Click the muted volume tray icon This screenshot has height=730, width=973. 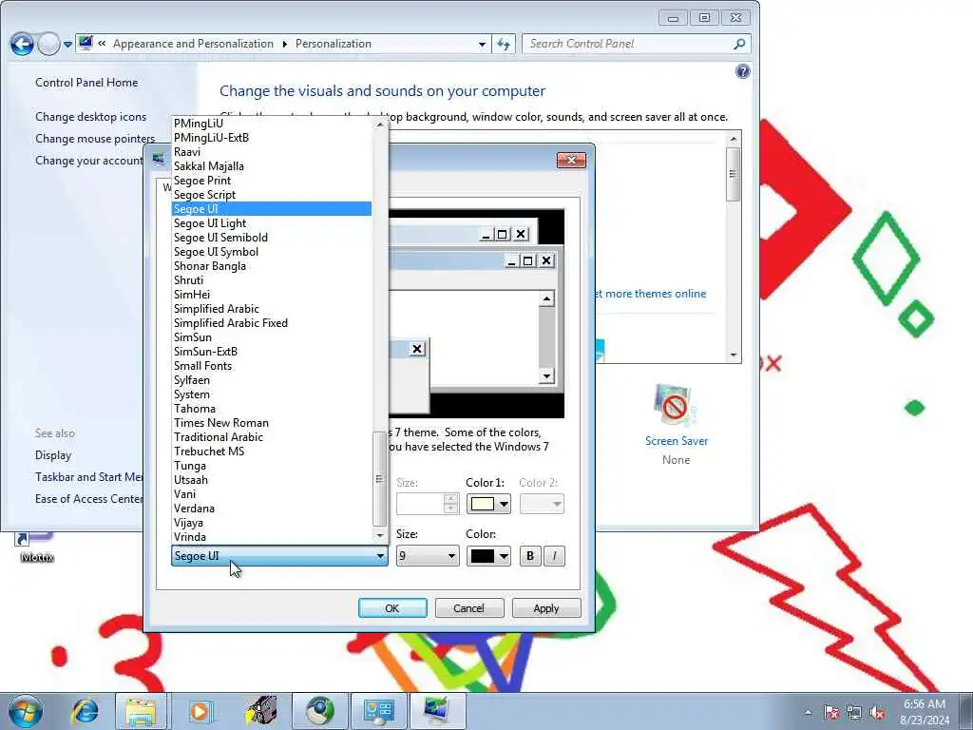(x=877, y=713)
